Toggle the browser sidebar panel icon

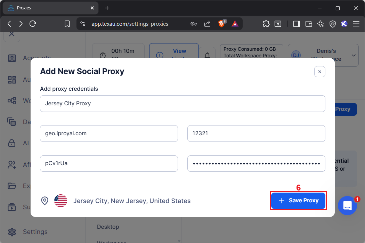(297, 24)
